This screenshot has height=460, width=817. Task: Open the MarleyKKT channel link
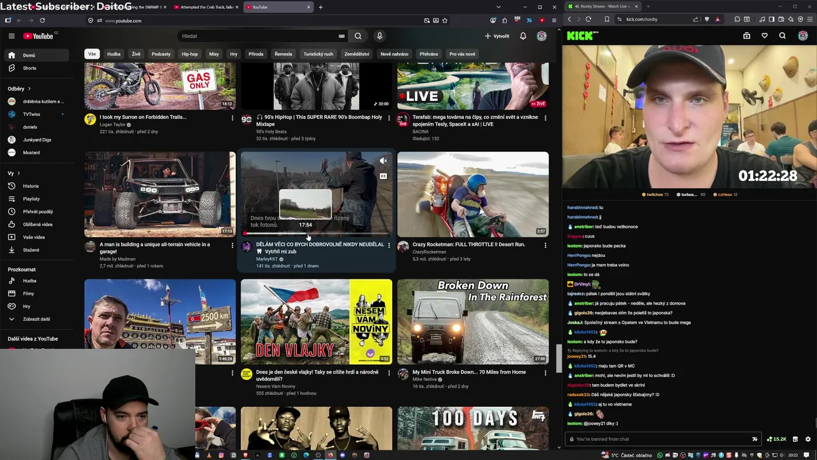point(267,259)
